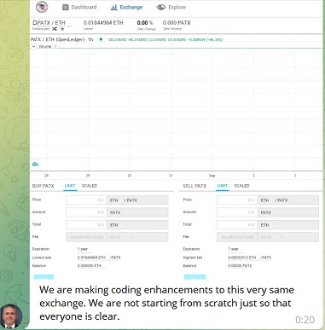Viewport: 325px width, 330px height.
Task: Focus the Sell PATX Amount input field
Action: (237, 212)
